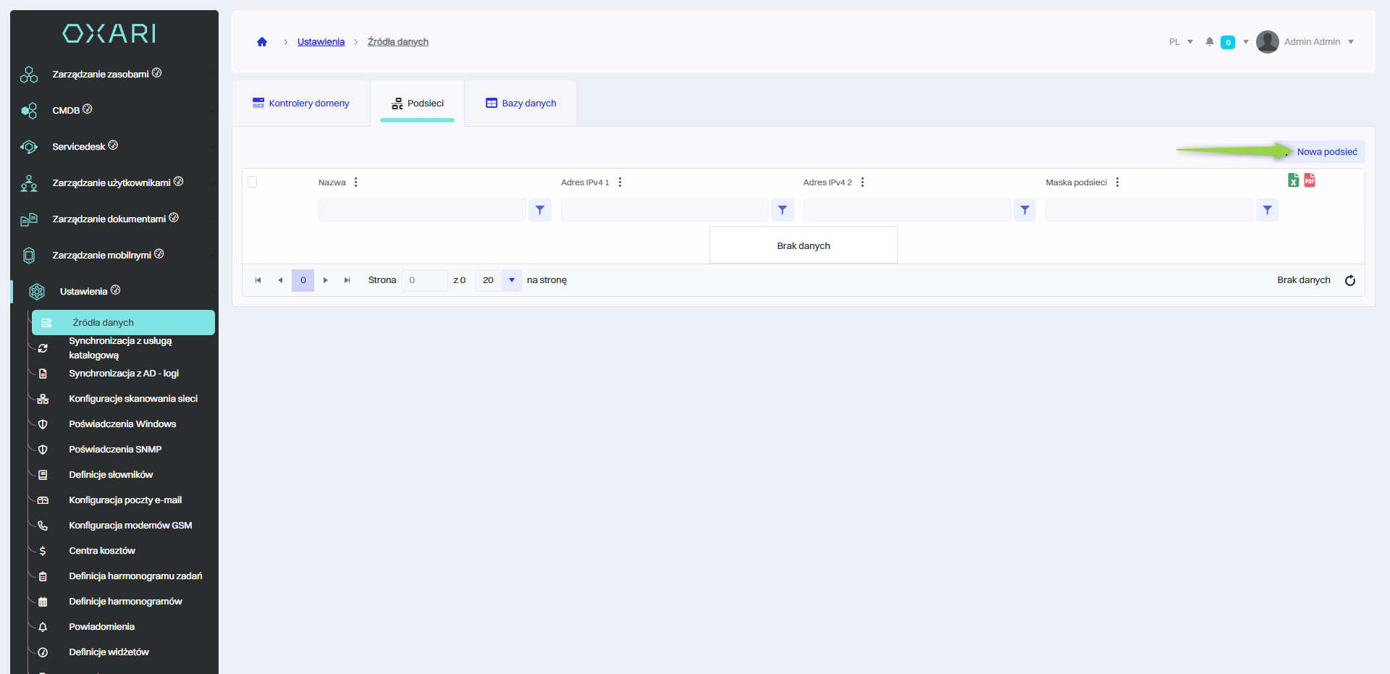Viewport: 1390px width, 674px height.
Task: Click the refresh icon in table footer
Action: pos(1349,281)
